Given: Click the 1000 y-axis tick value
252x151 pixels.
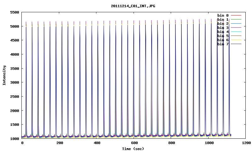Looking at the screenshot, I should pyautogui.click(x=14, y=139).
